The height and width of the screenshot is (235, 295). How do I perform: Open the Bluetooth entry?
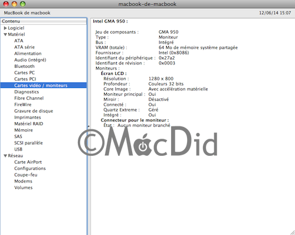pyautogui.click(x=24, y=66)
